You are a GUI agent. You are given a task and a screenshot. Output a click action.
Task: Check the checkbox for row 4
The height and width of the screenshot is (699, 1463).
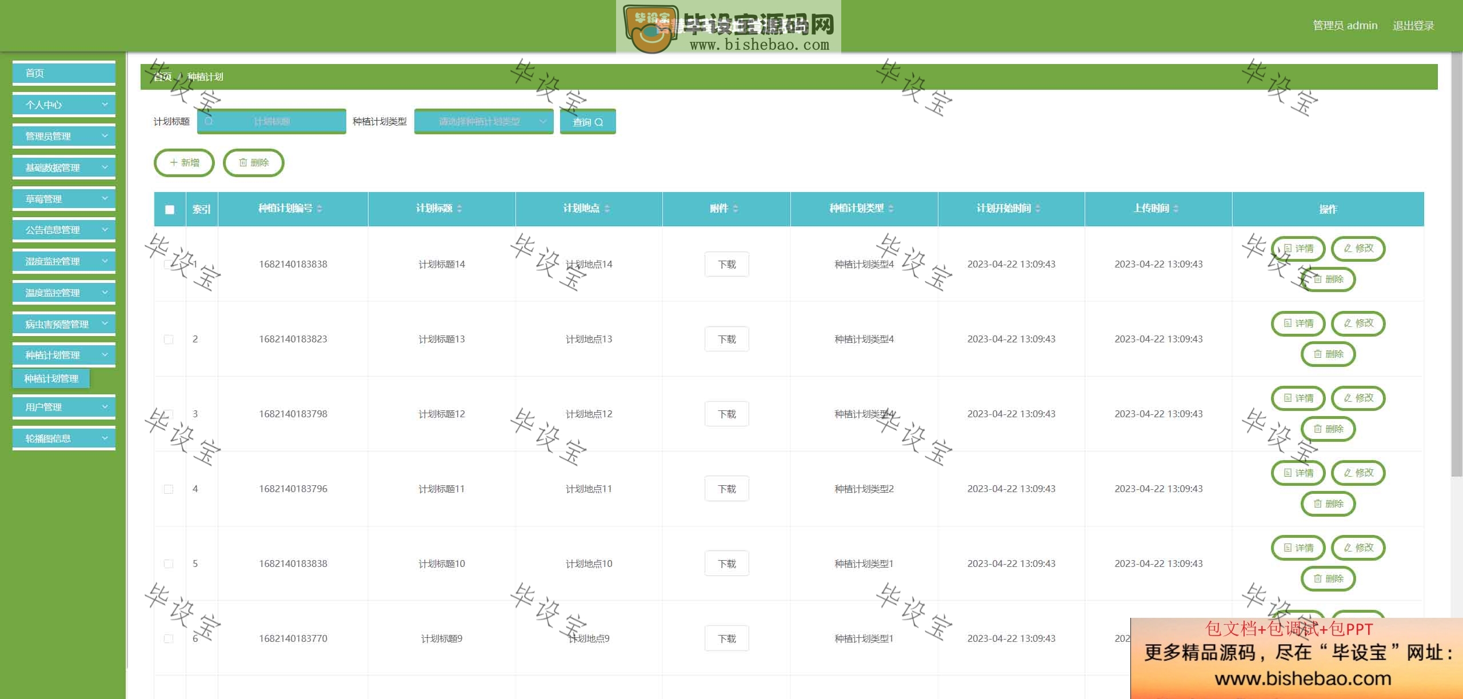pyautogui.click(x=169, y=489)
